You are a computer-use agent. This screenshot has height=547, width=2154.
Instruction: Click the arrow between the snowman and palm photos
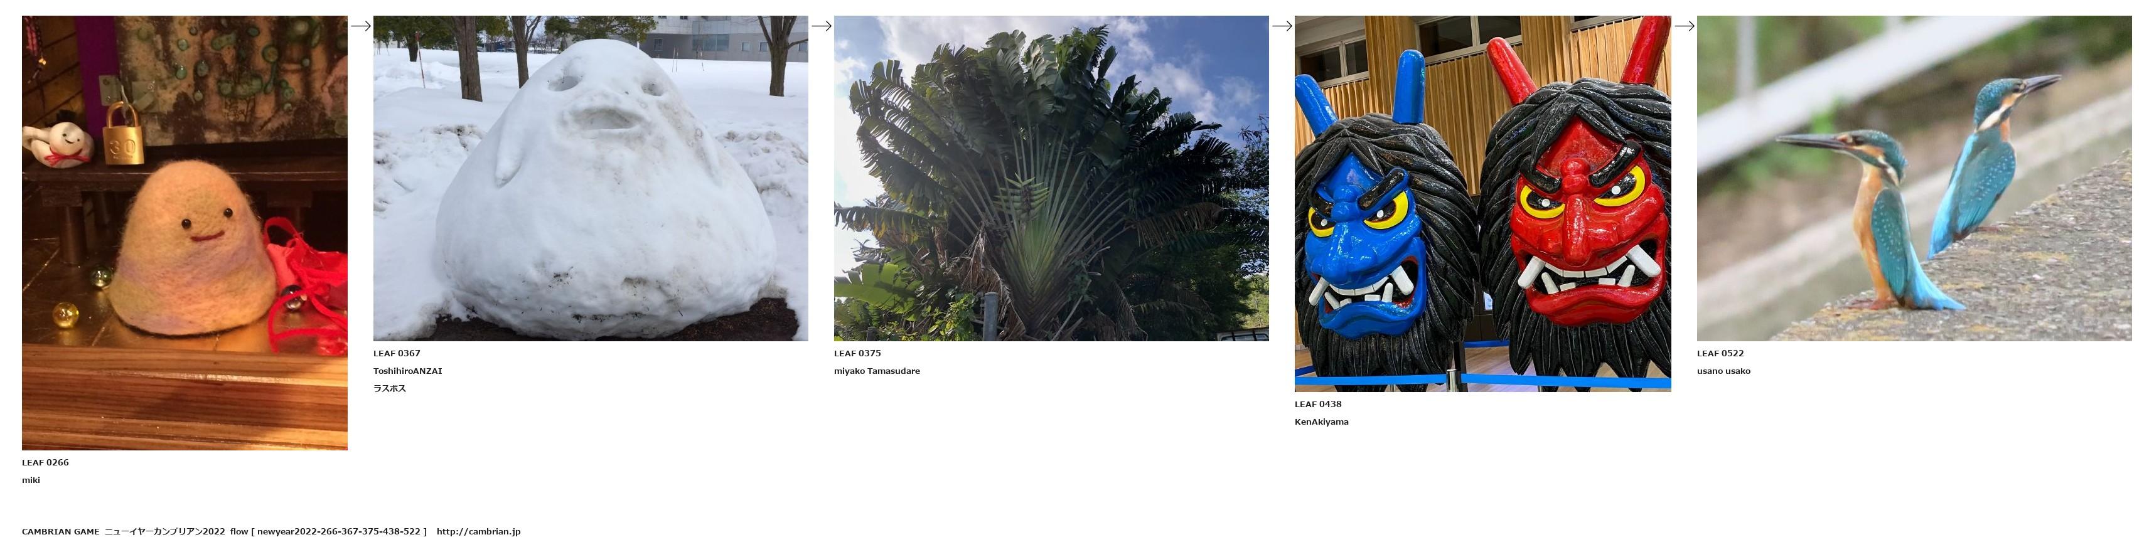pos(821,26)
